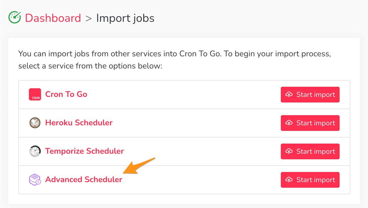Screen dimensions: 368x208
Task: Start import for Temporize Scheduler
Action: click(310, 151)
